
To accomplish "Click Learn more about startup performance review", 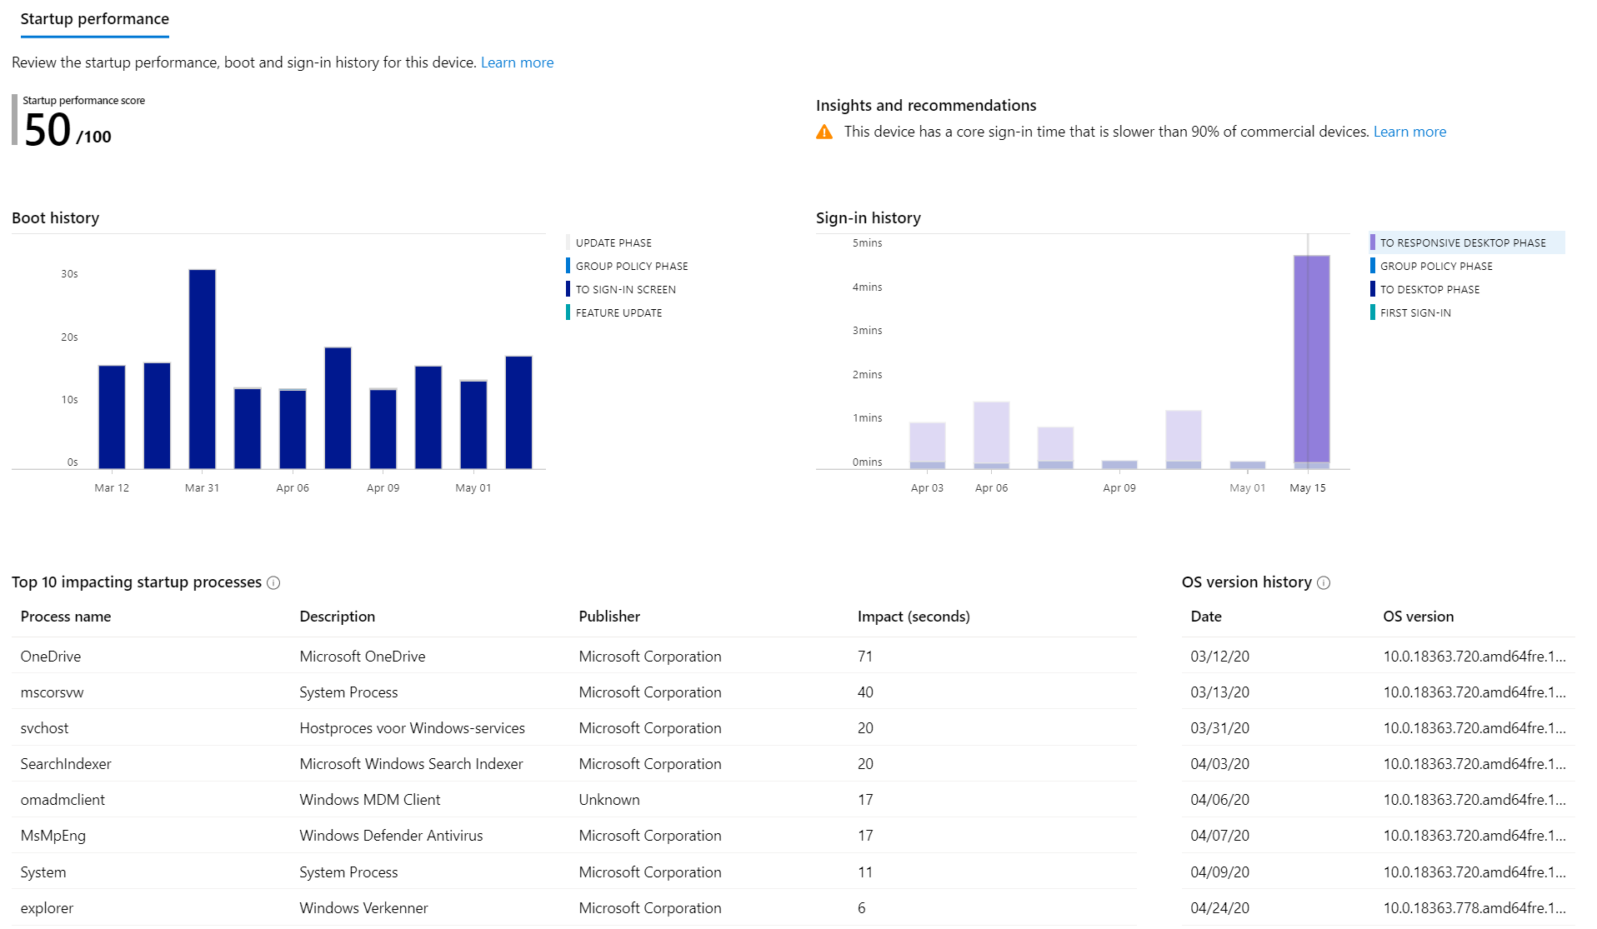I will 517,62.
